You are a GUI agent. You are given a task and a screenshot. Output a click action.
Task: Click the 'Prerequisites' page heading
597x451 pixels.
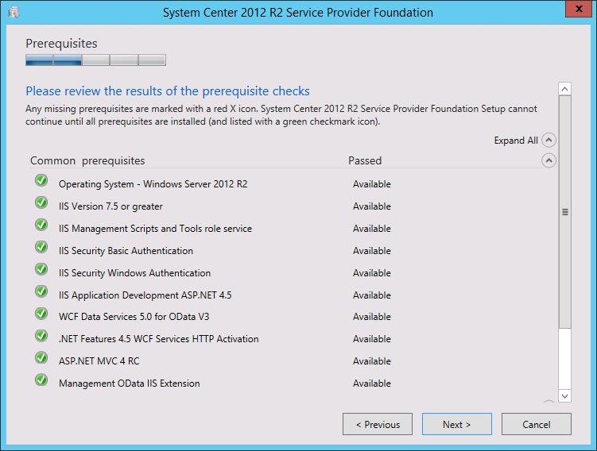tap(61, 44)
